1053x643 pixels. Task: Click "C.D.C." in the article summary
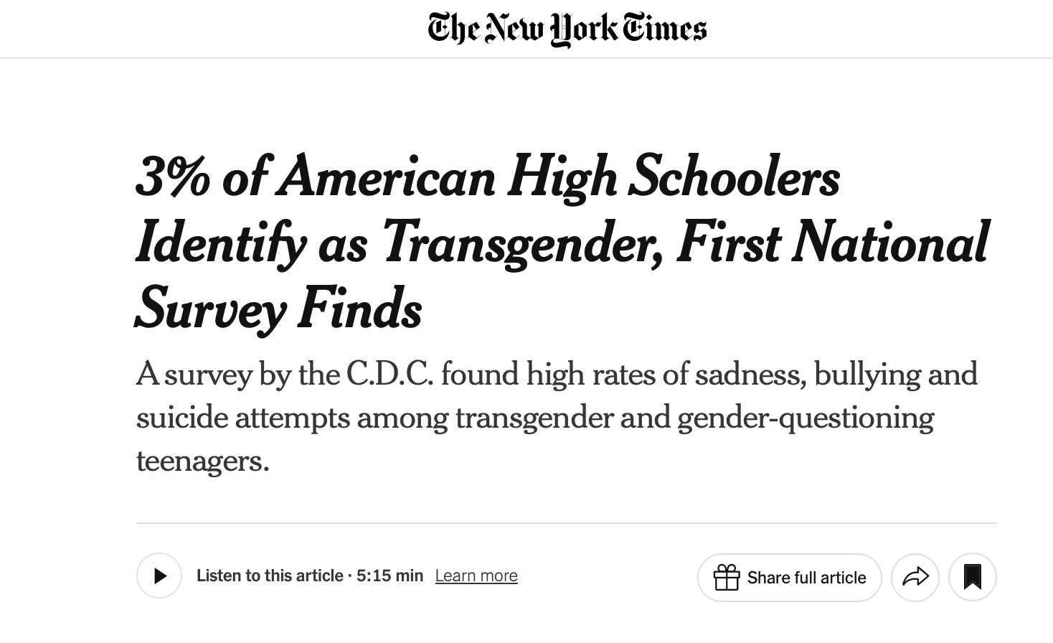[x=389, y=374]
